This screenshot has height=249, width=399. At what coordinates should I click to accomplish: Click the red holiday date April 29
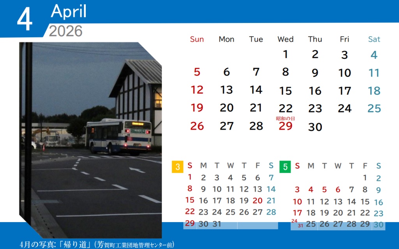286,126
